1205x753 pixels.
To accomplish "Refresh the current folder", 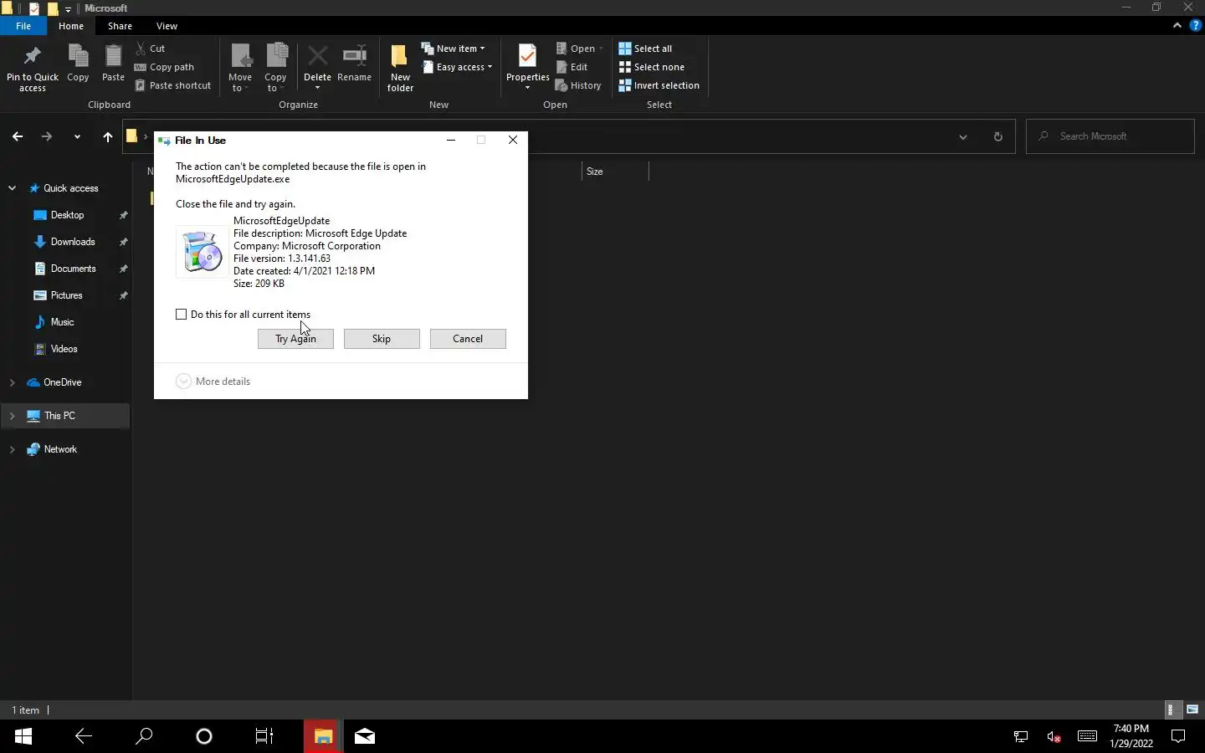I will [x=997, y=137].
